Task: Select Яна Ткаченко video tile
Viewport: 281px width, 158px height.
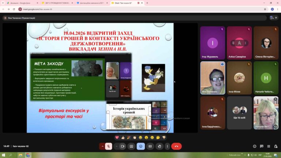Action: 213,78
